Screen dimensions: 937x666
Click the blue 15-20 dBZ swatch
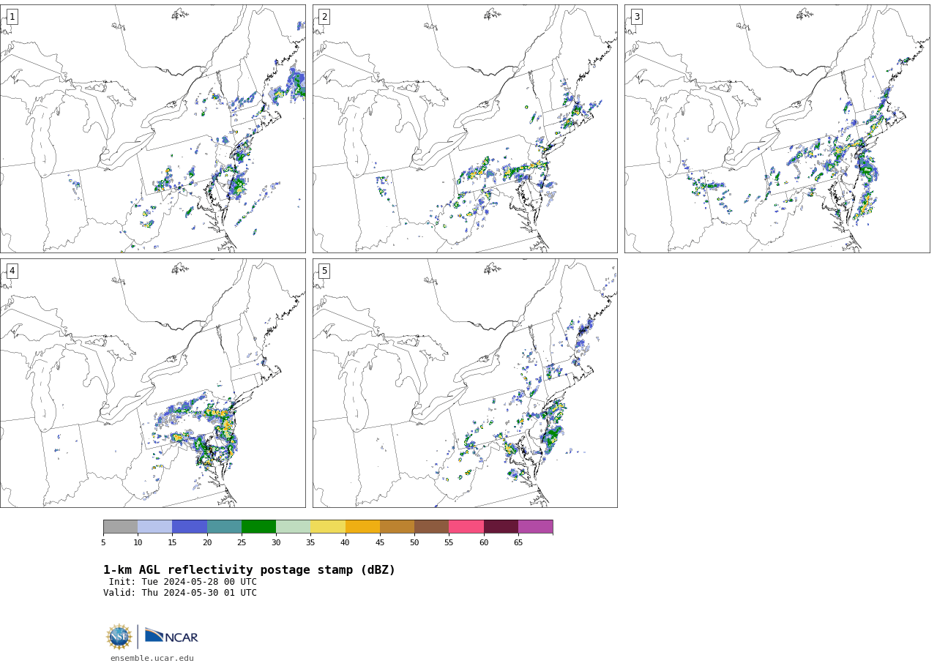(190, 527)
